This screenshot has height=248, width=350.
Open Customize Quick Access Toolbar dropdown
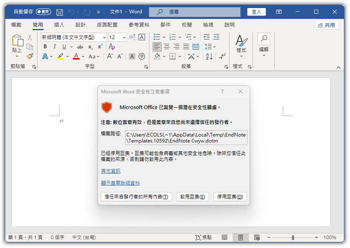click(98, 12)
